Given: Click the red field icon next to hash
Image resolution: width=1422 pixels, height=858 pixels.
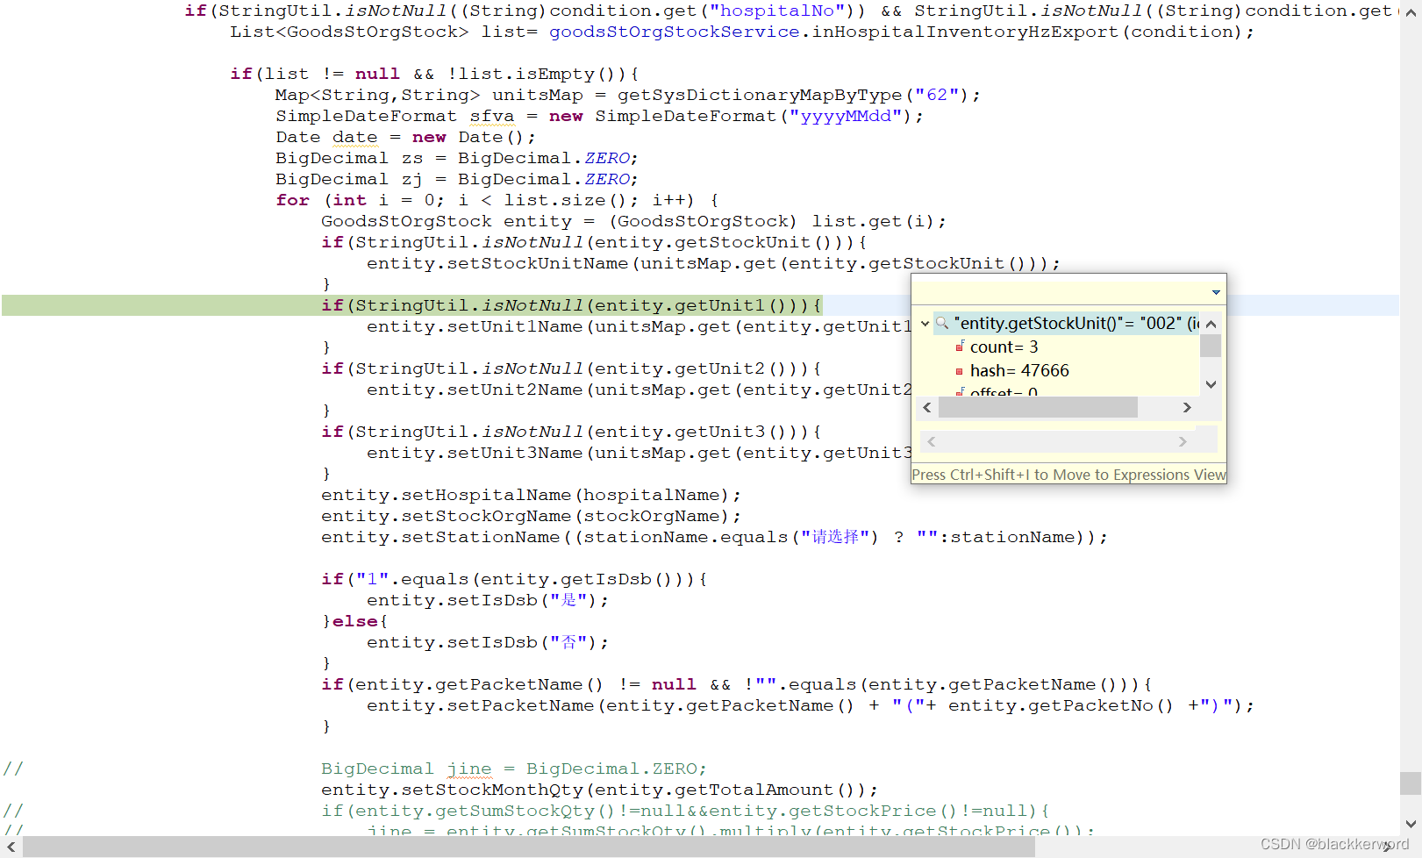Looking at the screenshot, I should 959,370.
